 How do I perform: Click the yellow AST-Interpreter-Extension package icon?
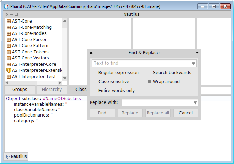(x=9, y=70)
